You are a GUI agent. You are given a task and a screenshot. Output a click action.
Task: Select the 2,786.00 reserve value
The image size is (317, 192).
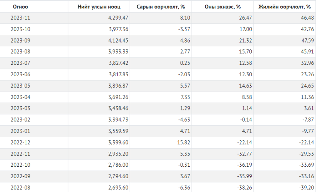pyautogui.click(x=118, y=165)
